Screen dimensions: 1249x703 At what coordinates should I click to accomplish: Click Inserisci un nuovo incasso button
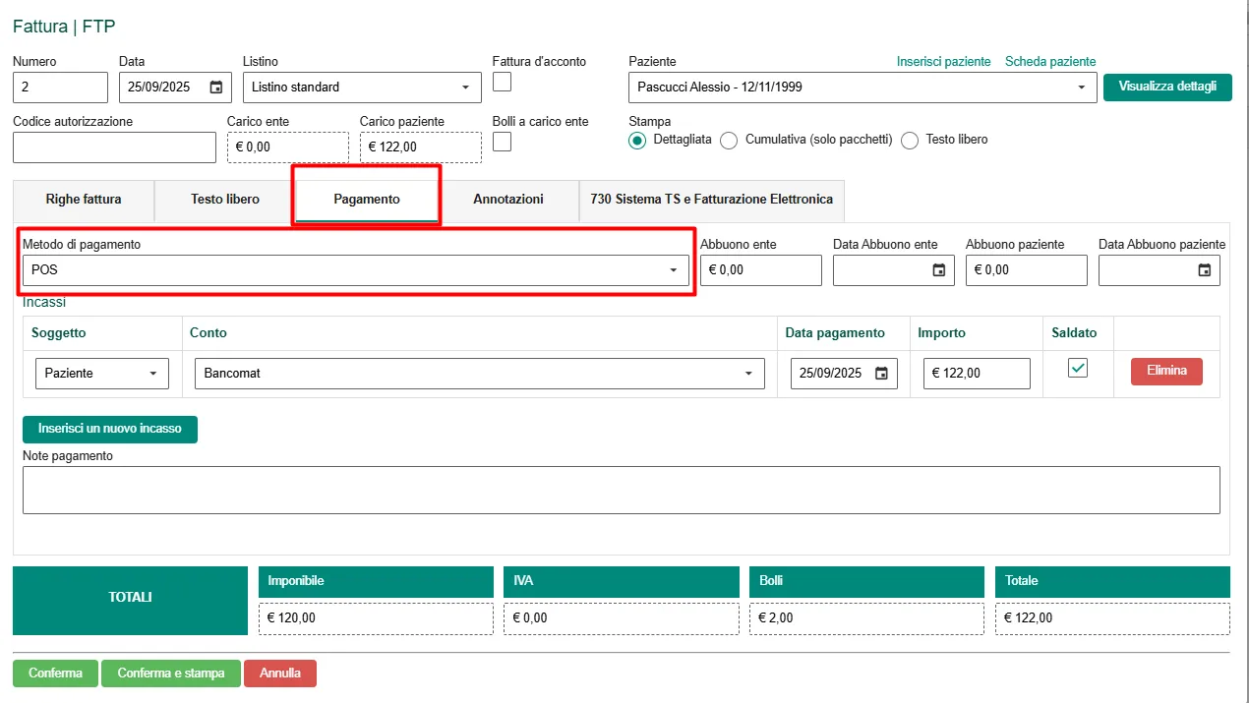coord(110,430)
